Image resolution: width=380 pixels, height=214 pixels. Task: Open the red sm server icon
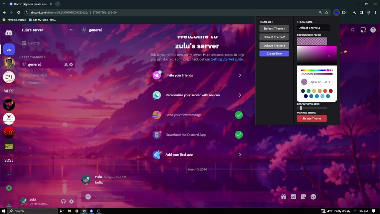point(9,133)
